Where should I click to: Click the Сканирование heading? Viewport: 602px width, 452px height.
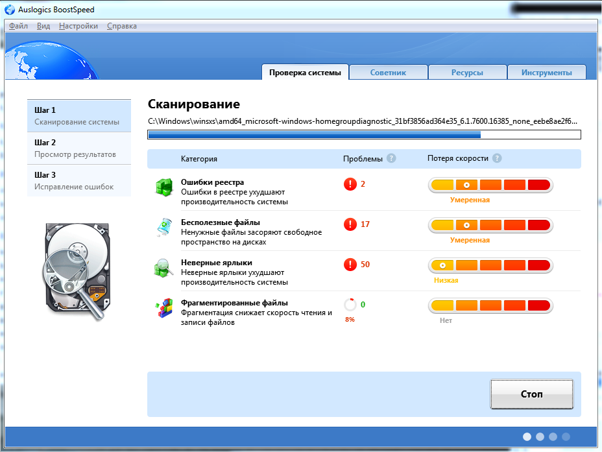194,104
